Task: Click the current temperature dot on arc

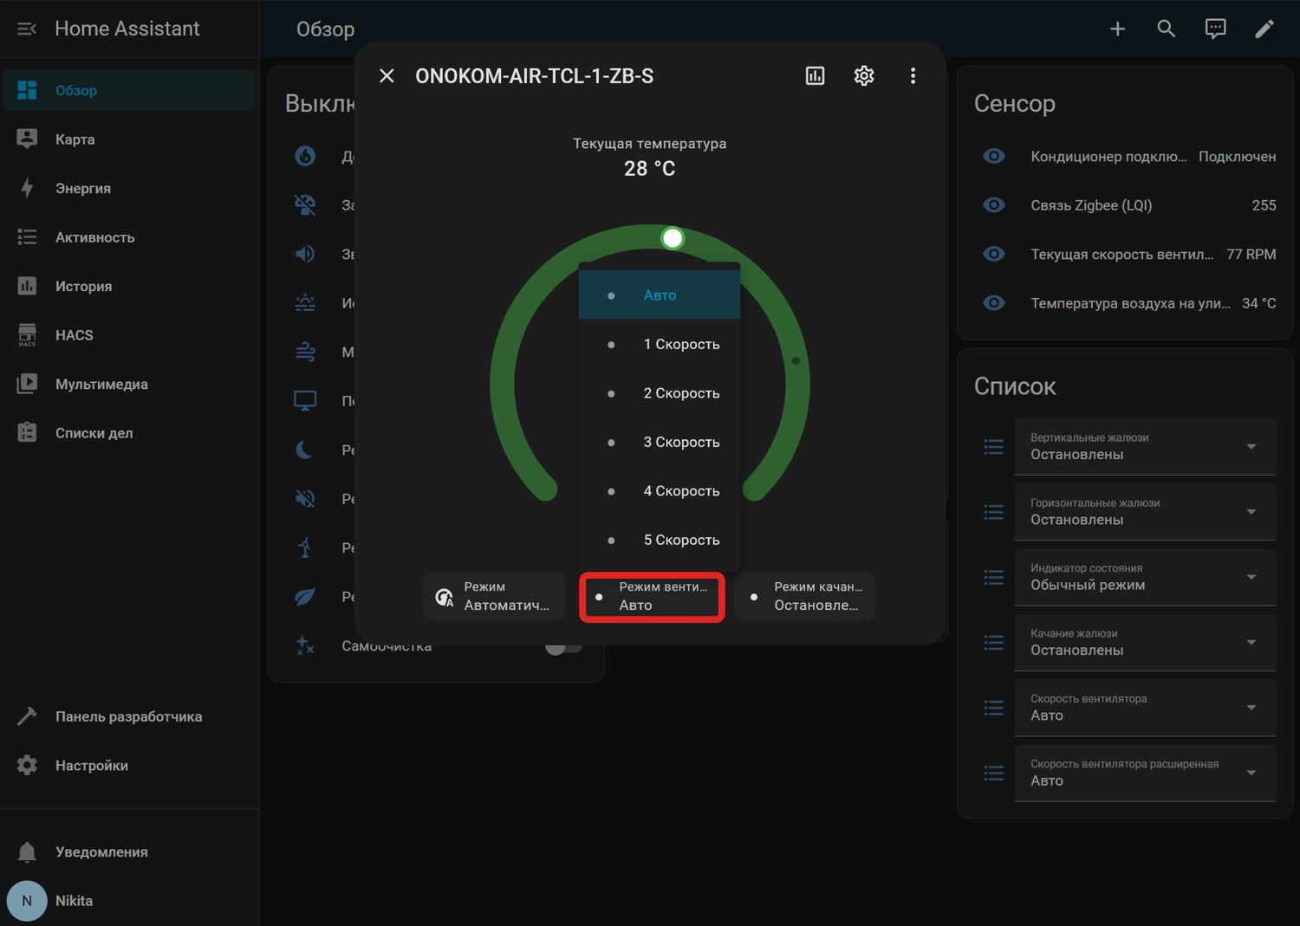Action: tap(796, 360)
